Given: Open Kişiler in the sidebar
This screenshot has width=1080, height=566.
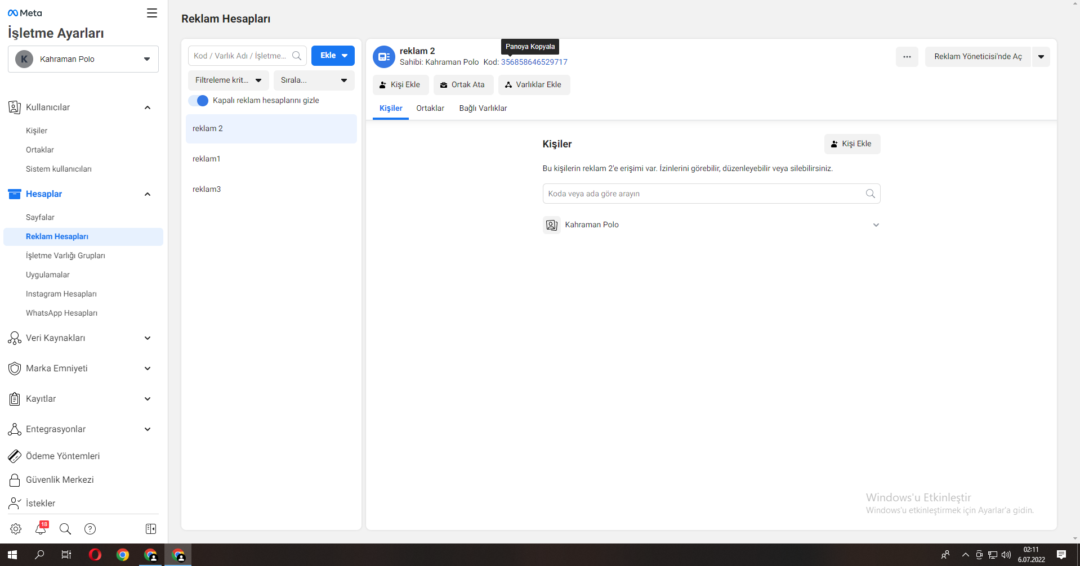Looking at the screenshot, I should [x=37, y=131].
